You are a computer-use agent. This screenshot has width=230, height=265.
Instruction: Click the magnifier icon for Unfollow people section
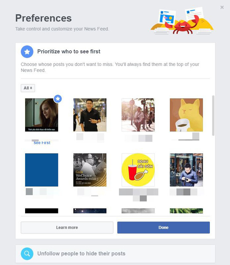tap(27, 254)
